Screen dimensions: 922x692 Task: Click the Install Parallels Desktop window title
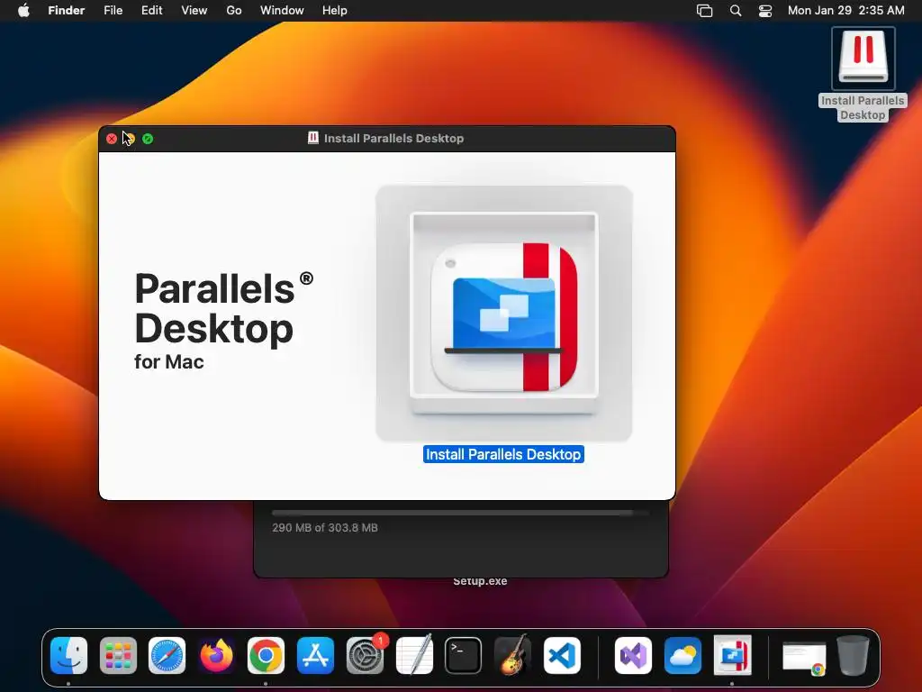[393, 138]
